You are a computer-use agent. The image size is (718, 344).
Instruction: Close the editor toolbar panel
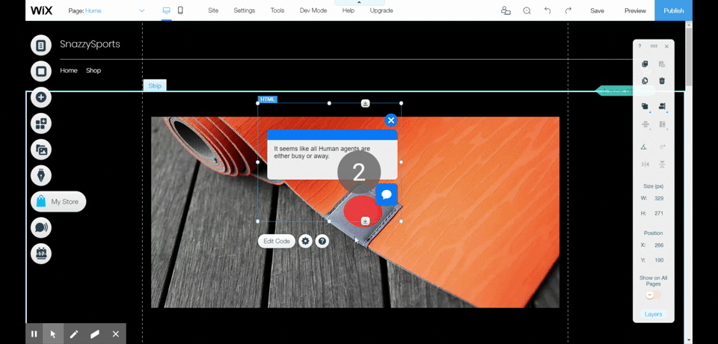pos(666,46)
